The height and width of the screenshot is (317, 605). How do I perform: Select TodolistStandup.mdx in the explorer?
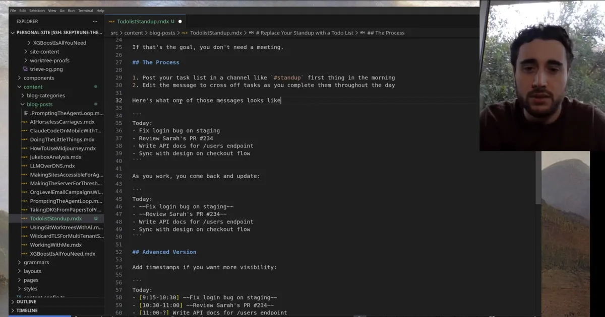(x=56, y=218)
